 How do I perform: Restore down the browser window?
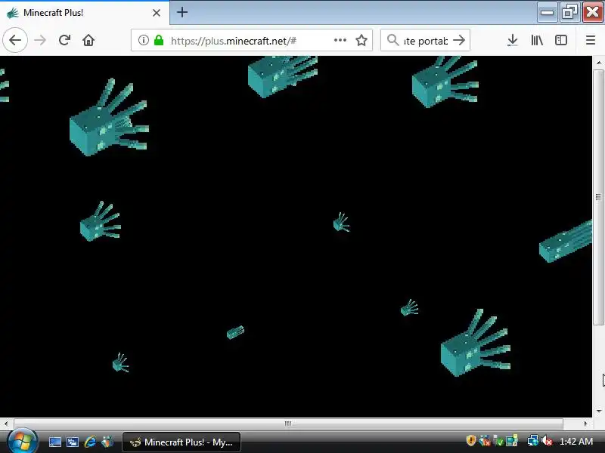(x=569, y=12)
